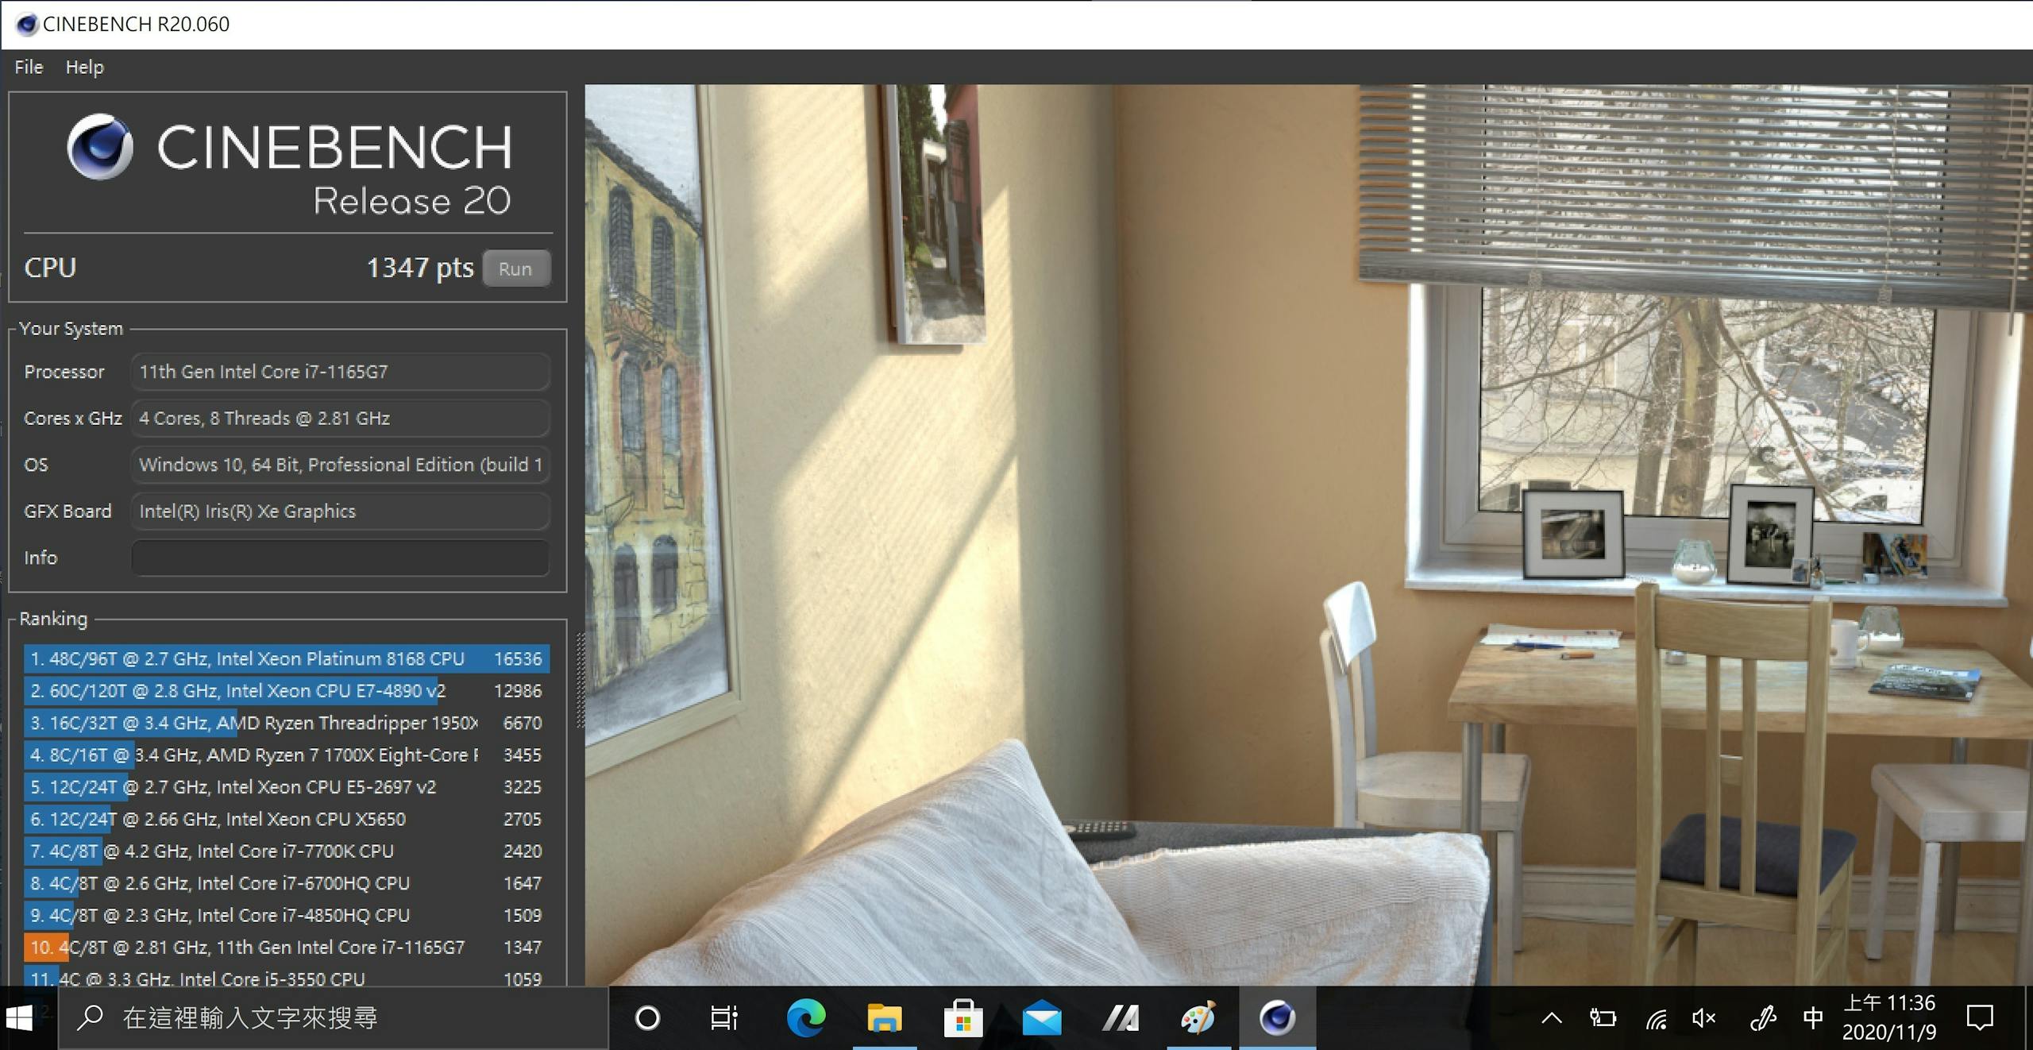This screenshot has height=1050, width=2033.
Task: Select ranking row Intel Core i7-4850HQ CPU
Action: point(286,915)
